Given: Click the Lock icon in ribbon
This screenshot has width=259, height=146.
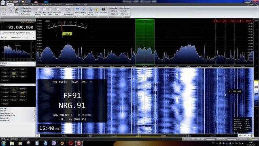Looking at the screenshot, I should (x=96, y=10).
